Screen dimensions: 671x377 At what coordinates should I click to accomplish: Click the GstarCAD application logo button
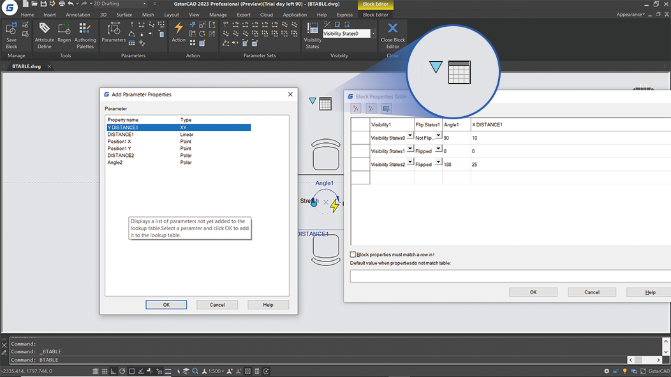tap(10, 7)
